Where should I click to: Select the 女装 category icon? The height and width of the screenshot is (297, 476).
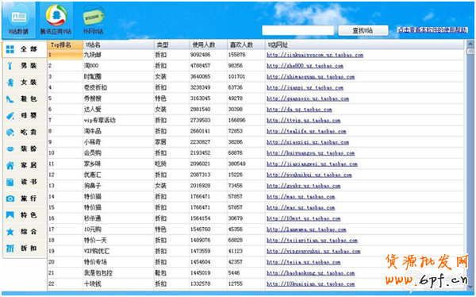point(10,83)
